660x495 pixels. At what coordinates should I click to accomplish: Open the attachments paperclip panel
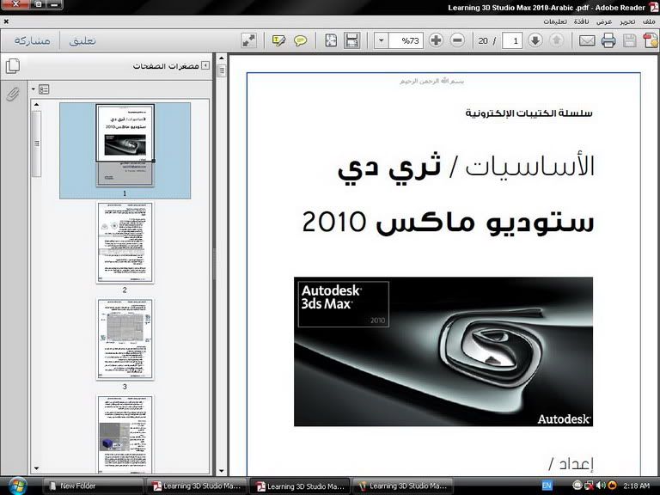click(x=13, y=95)
